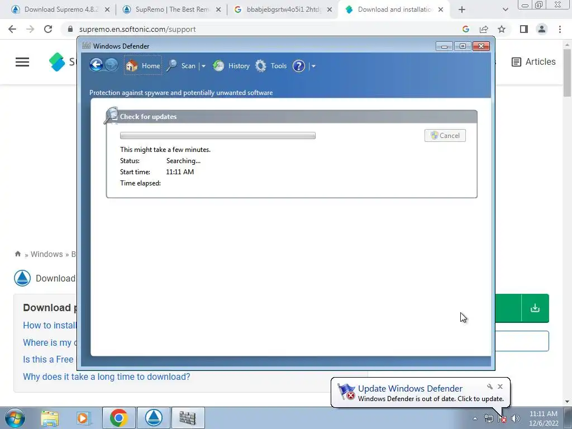Close the bbabjebgsrtw4o5i1 tab
This screenshot has width=572, height=429.
330,10
